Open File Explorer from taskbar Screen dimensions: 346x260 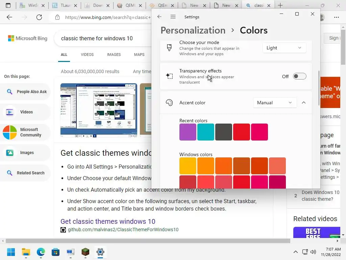(26, 252)
